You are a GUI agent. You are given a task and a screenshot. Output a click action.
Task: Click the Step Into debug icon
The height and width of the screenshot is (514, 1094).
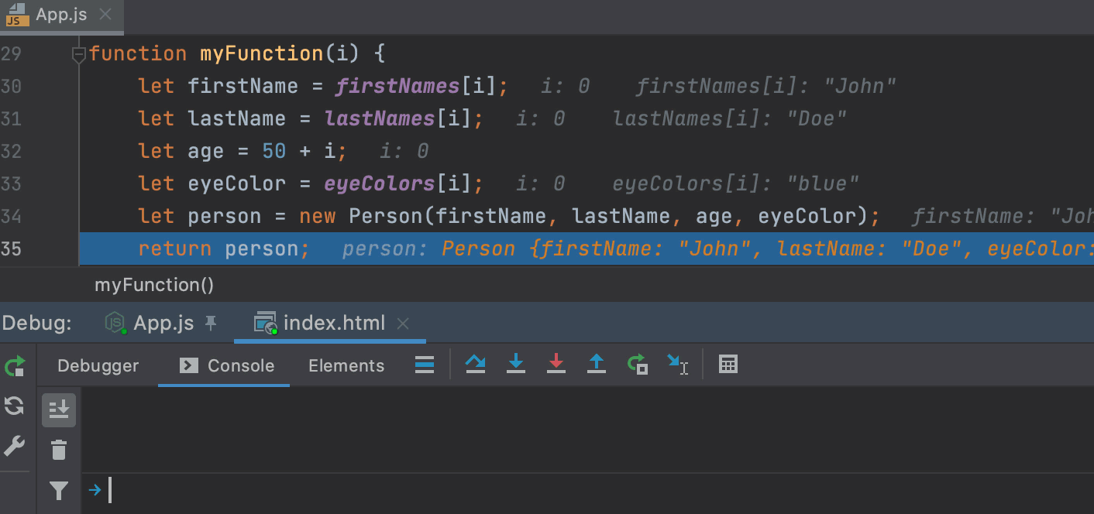pos(516,364)
